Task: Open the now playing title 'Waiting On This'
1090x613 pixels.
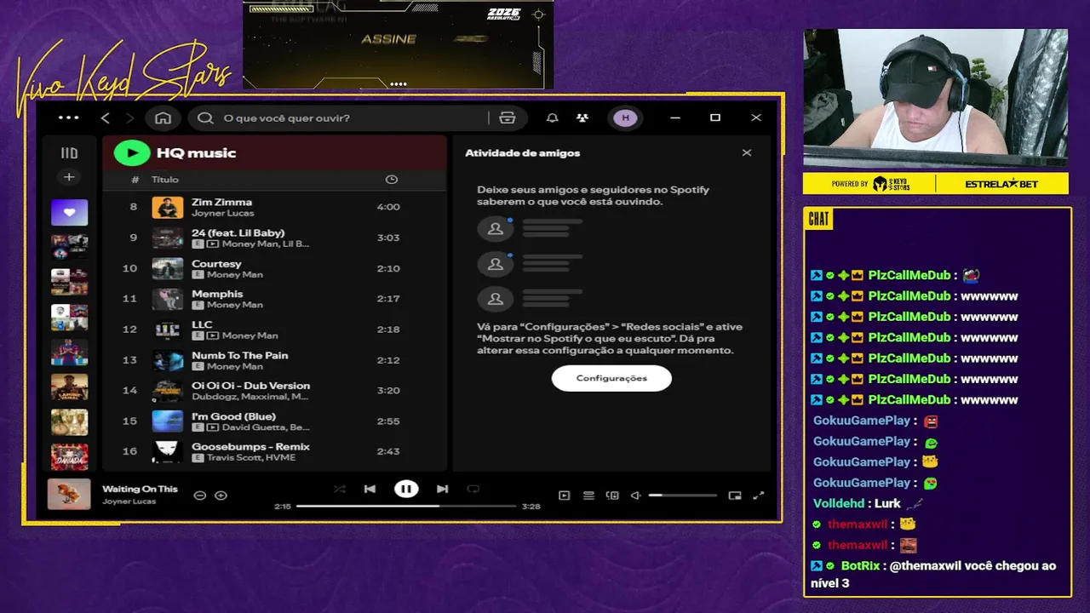Action: 140,489
